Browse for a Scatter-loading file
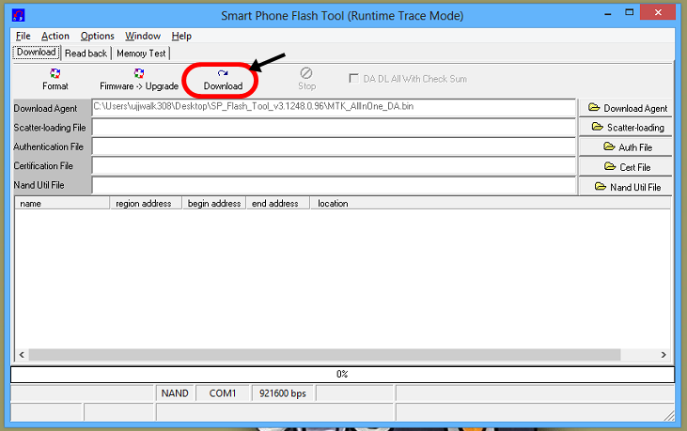 pos(626,128)
